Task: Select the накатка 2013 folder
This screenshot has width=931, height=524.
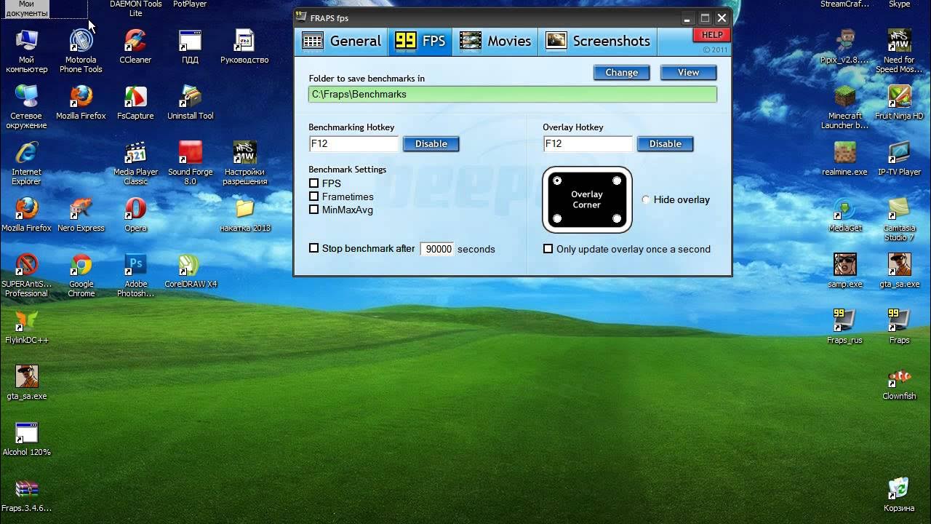Action: [x=244, y=215]
